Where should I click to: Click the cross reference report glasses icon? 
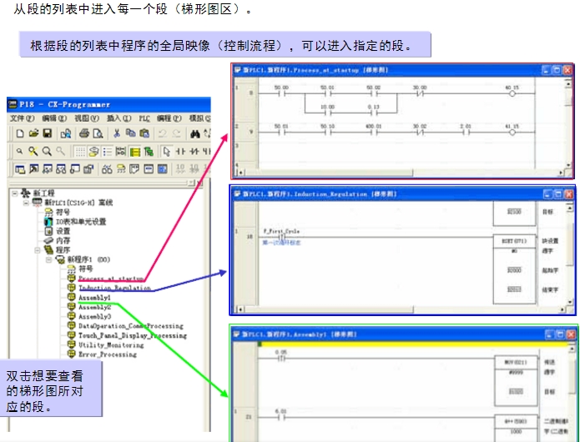click(107, 169)
